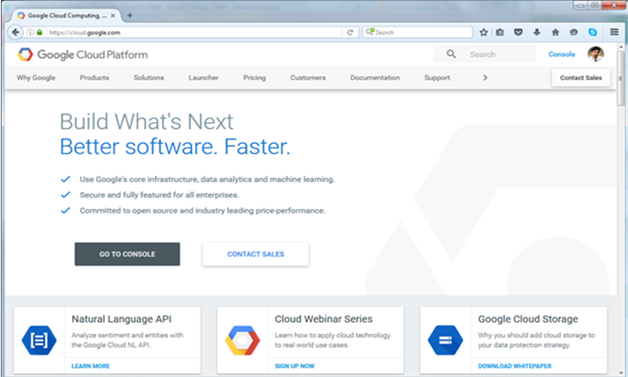Image resolution: width=628 pixels, height=377 pixels.
Task: Click the Google Cloud Platform hexagon logo
Action: tap(25, 54)
